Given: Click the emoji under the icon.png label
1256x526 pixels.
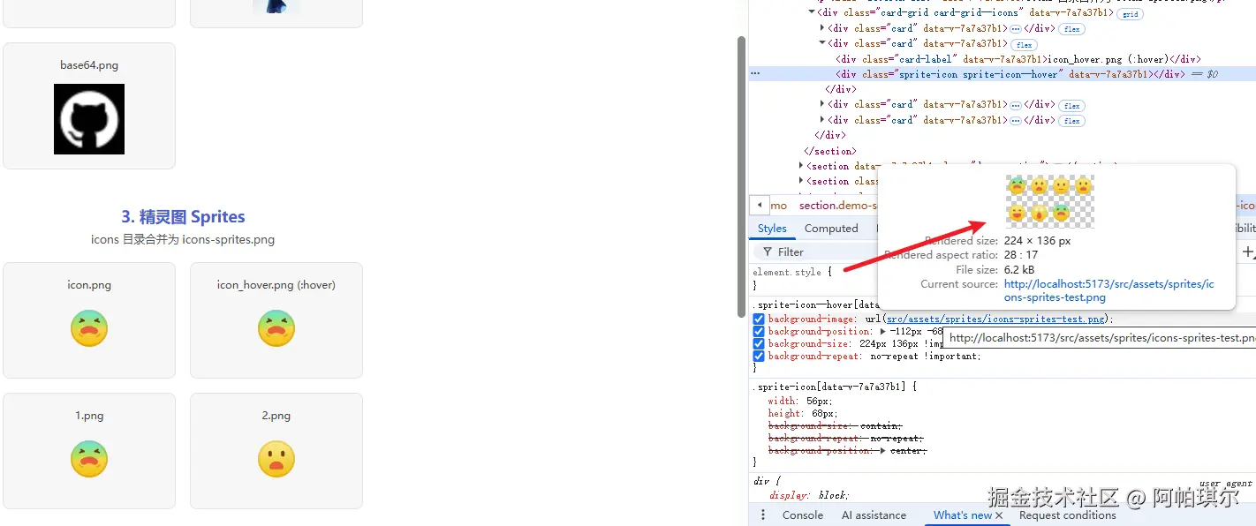Looking at the screenshot, I should (89, 328).
